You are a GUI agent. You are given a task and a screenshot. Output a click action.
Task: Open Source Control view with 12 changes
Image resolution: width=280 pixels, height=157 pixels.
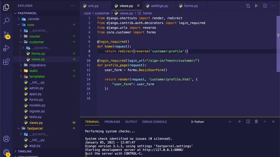tap(7, 35)
